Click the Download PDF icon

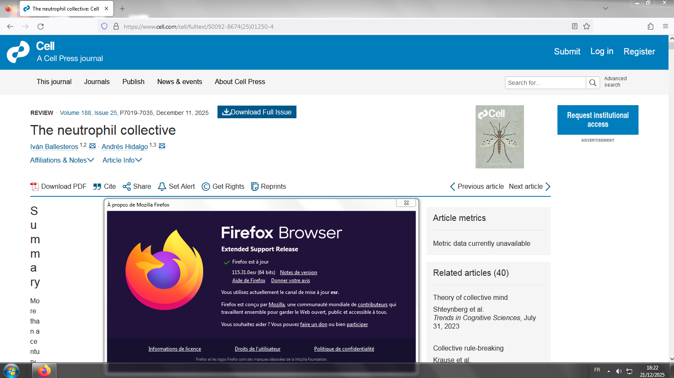(x=35, y=187)
